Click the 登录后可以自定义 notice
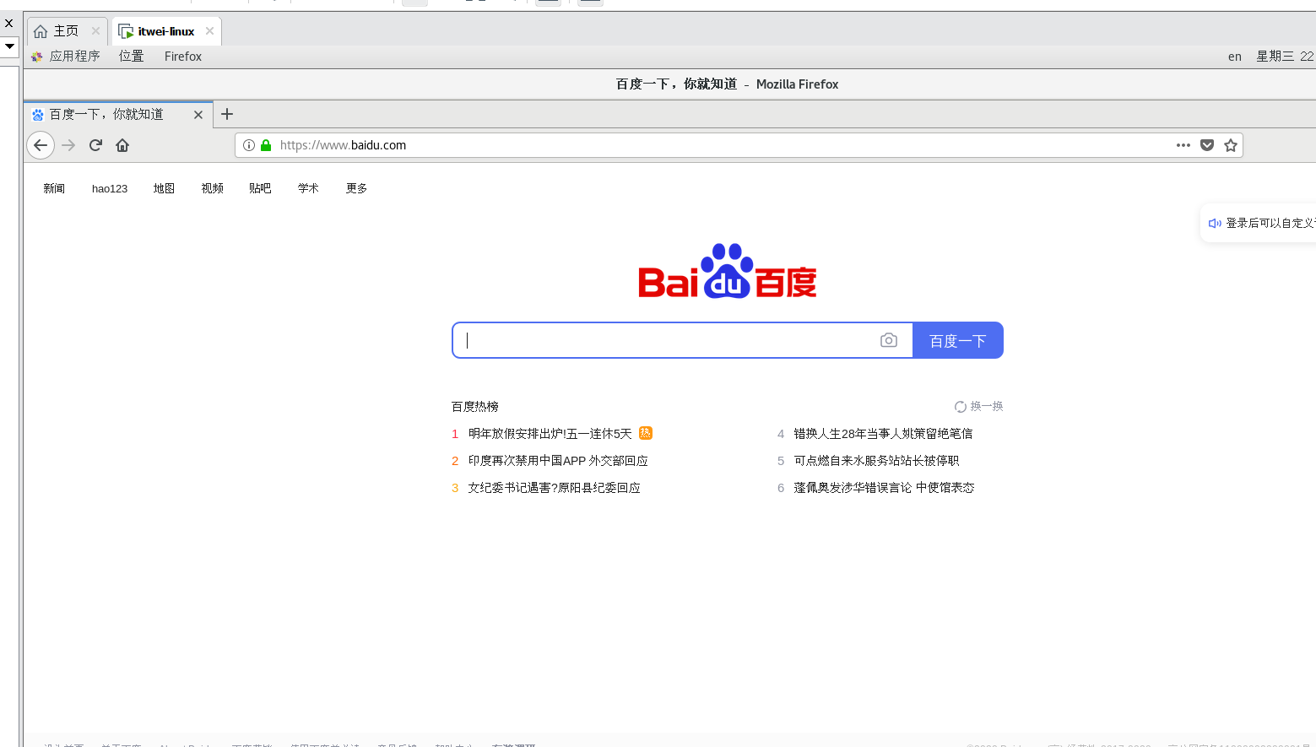 [1270, 223]
